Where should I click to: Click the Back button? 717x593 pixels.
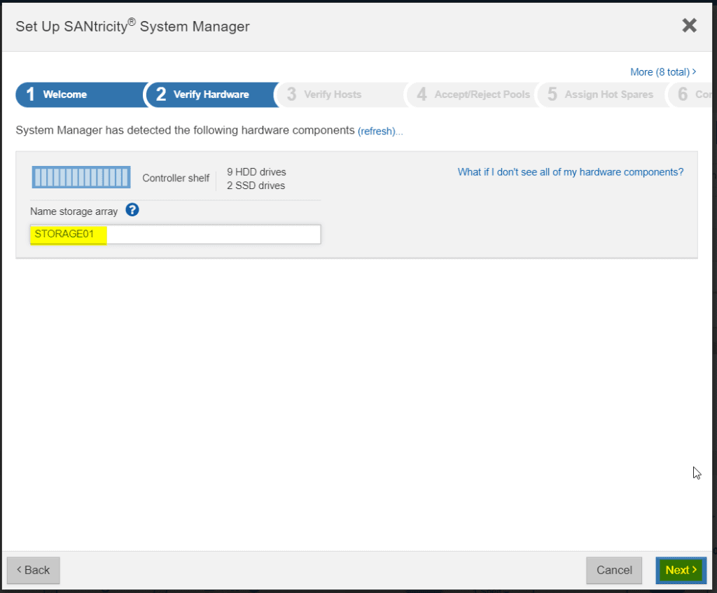tap(33, 570)
